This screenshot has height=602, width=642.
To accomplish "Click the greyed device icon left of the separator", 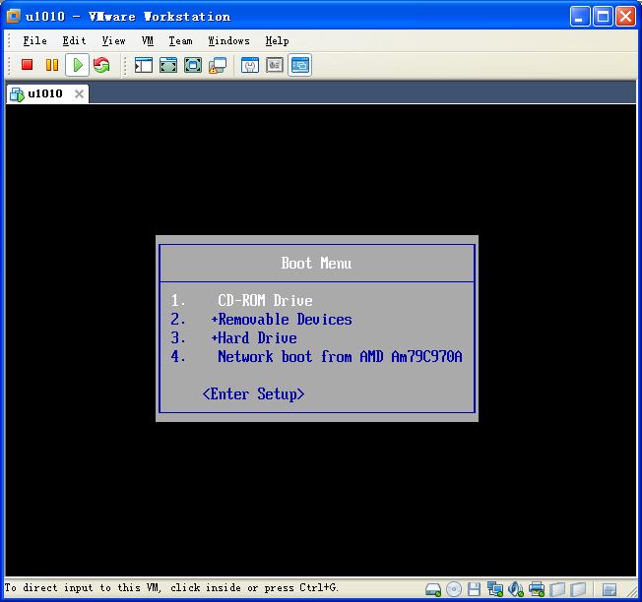I will point(578,589).
